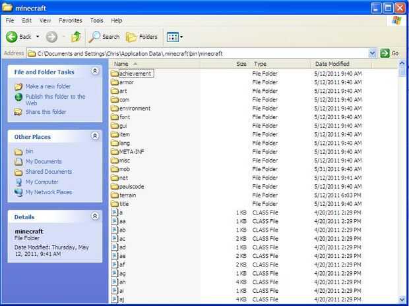This screenshot has height=306, width=409.
Task: Select the terrain folder icon
Action: click(115, 195)
